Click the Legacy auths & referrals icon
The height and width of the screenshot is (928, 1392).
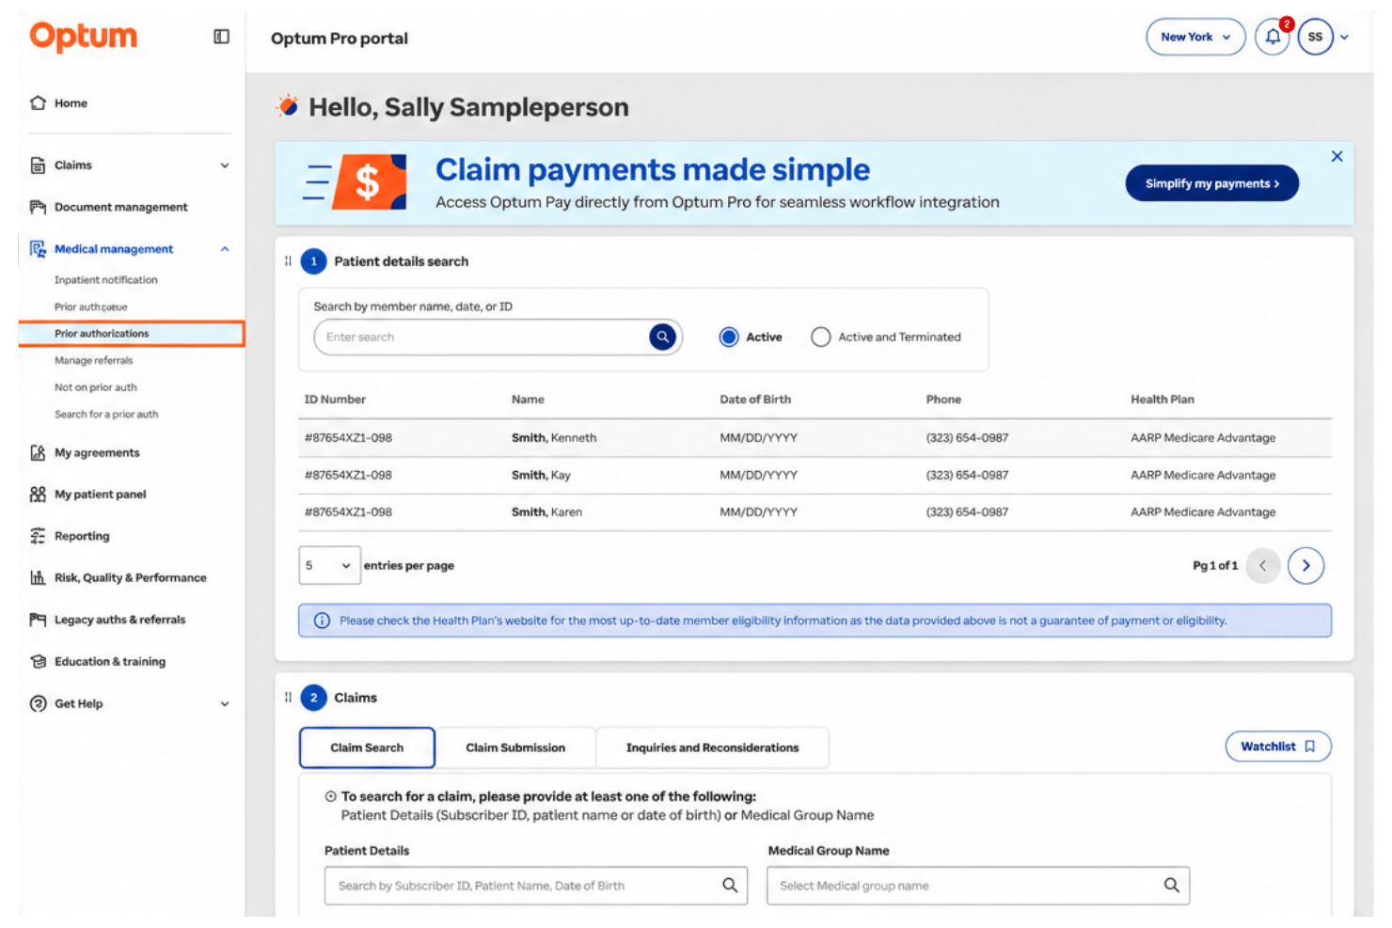(x=38, y=620)
